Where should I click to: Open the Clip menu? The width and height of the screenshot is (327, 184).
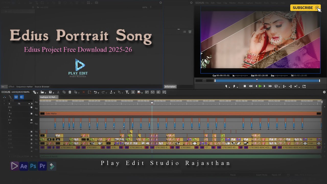click(225, 3)
